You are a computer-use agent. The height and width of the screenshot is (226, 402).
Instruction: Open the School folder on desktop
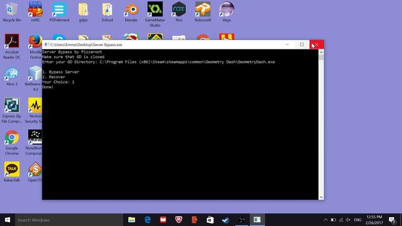[x=107, y=12]
